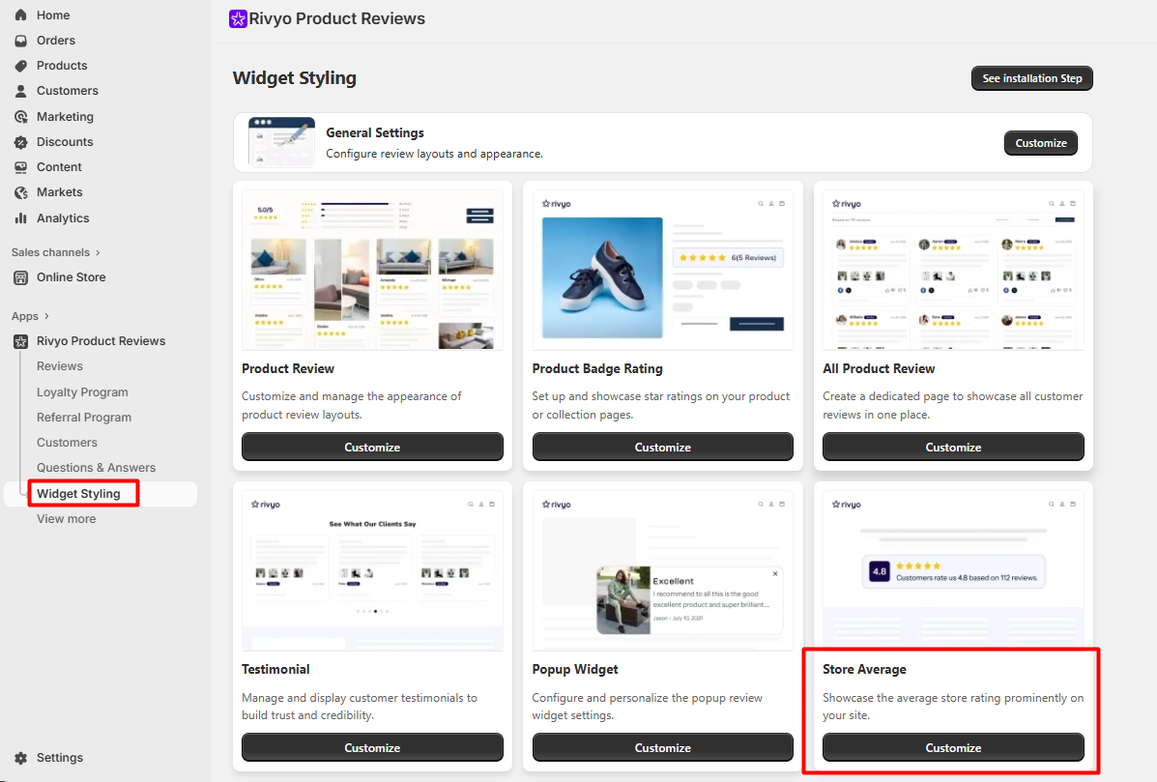Click the Settings gear icon

tap(20, 758)
